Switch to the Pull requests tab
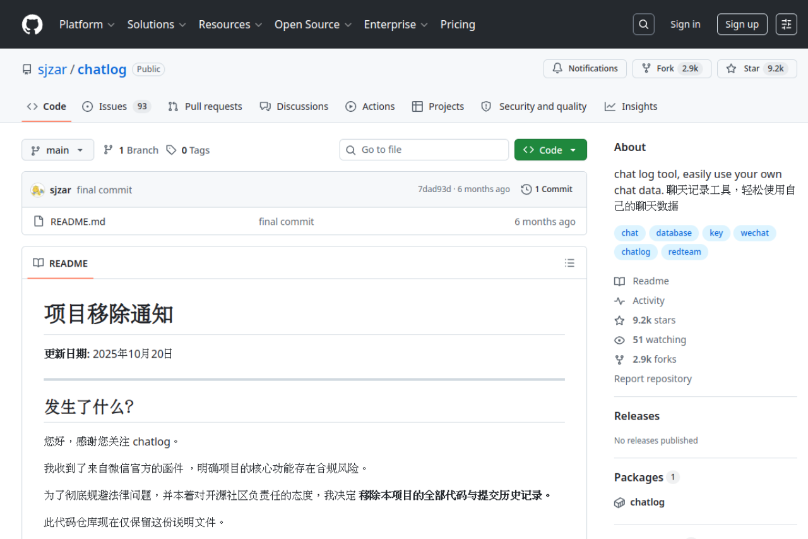Image resolution: width=808 pixels, height=539 pixels. point(205,107)
